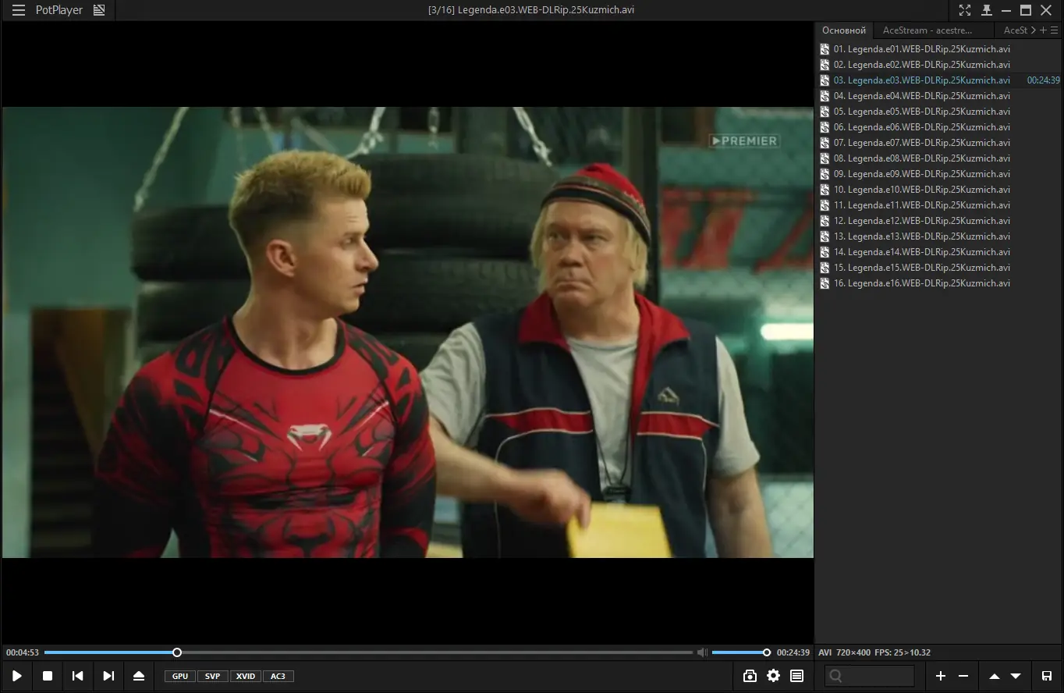Screen dimensions: 1064x693
Task: Adjust the volume slider
Action: click(x=739, y=652)
